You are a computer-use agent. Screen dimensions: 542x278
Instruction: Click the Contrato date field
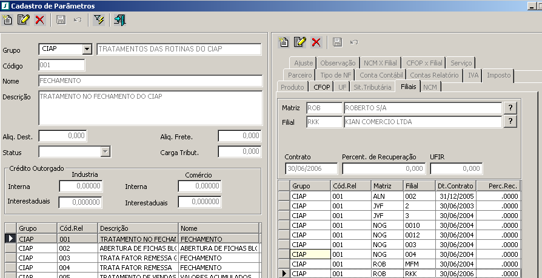pyautogui.click(x=311, y=168)
